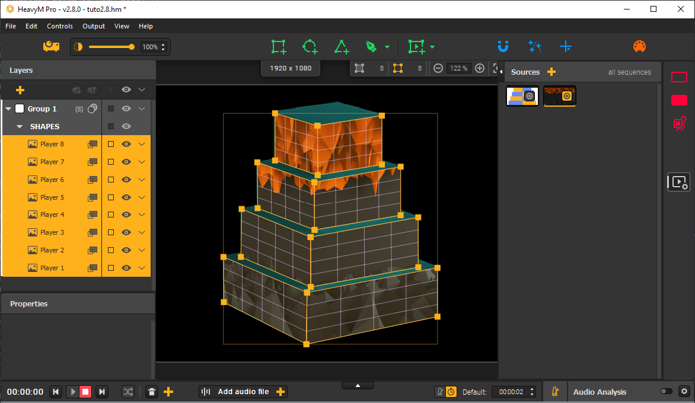Hide the Player 8 layer
Image resolution: width=695 pixels, height=403 pixels.
pos(126,144)
